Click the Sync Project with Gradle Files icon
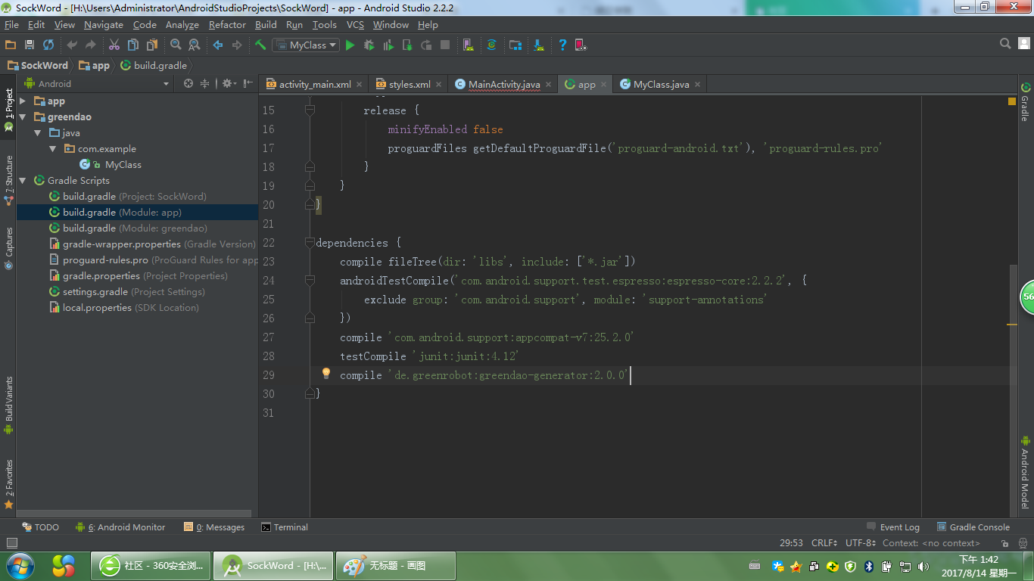 pyautogui.click(x=492, y=45)
